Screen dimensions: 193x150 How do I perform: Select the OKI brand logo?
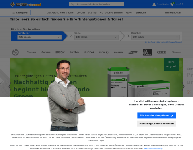click(x=162, y=52)
